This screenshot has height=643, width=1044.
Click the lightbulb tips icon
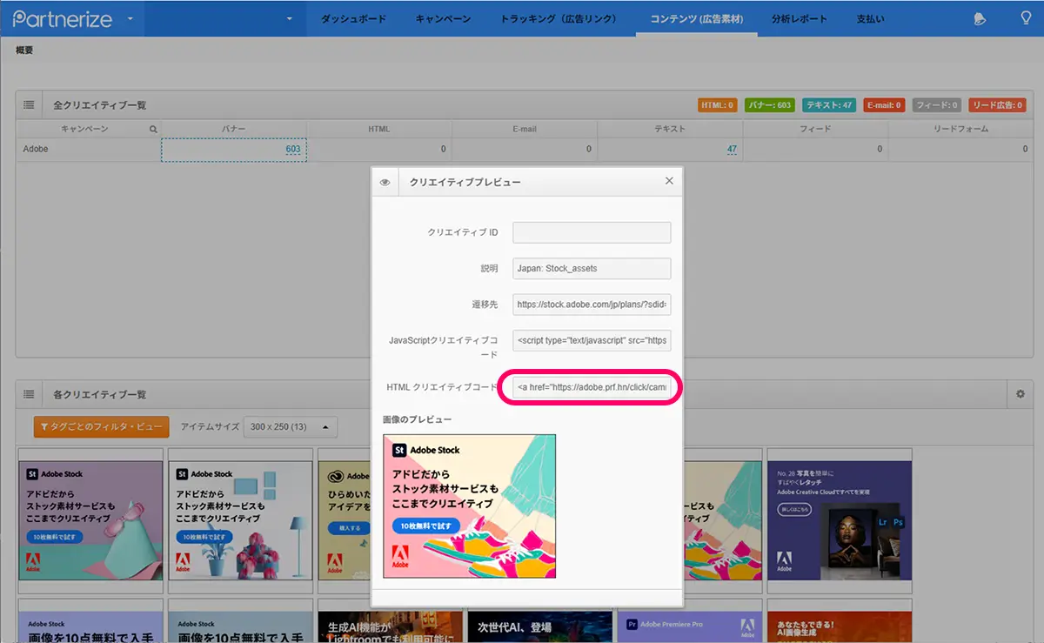[x=1026, y=17]
